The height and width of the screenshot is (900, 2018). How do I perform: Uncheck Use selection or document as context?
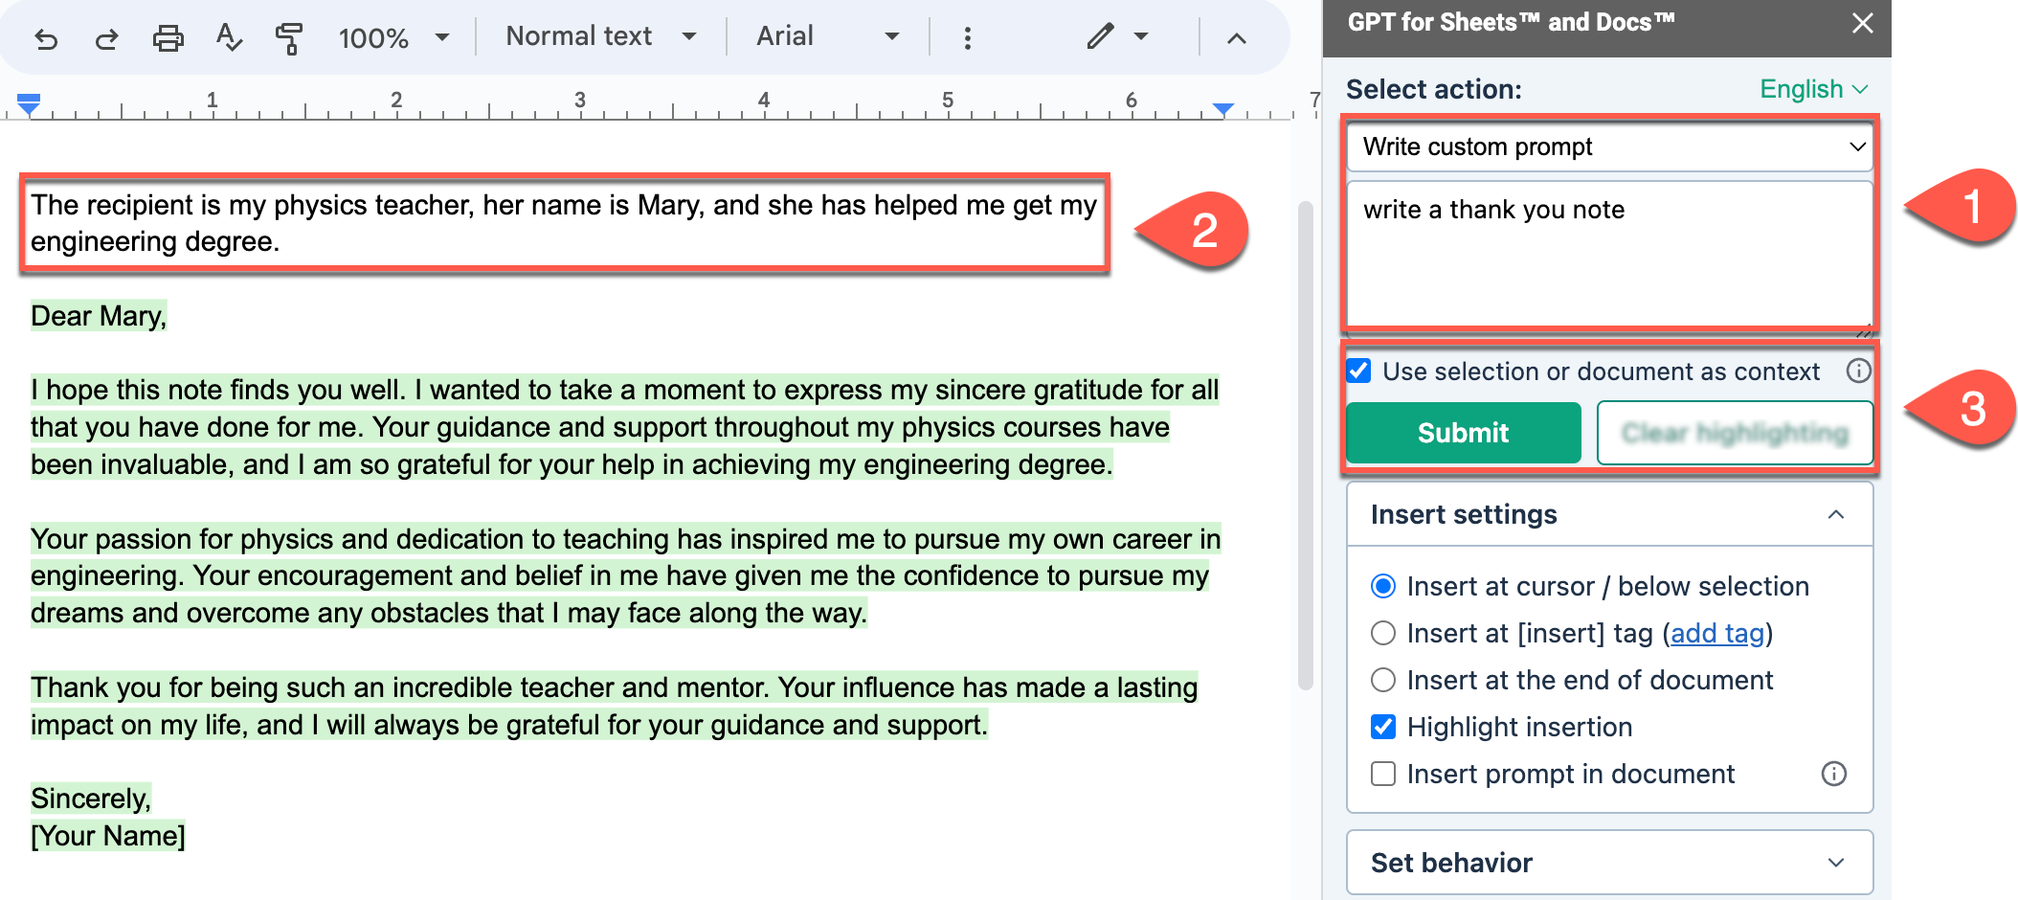pyautogui.click(x=1359, y=371)
